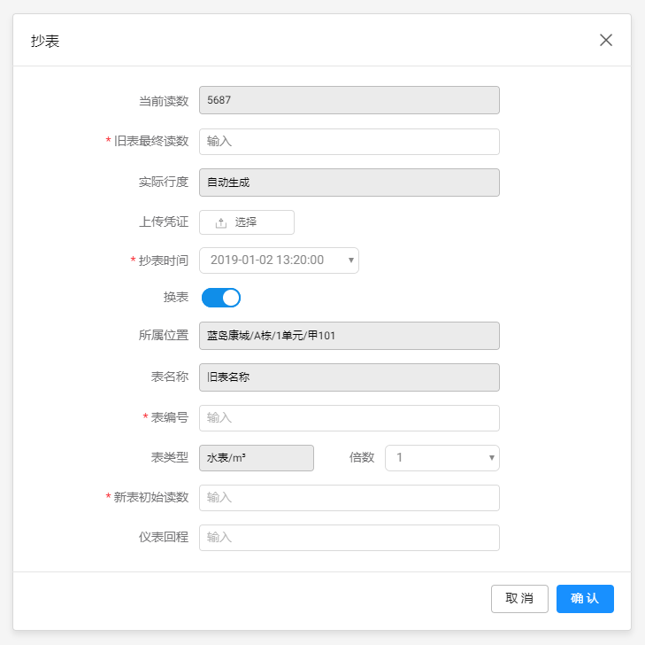Click the 表类型 field showing 水表/m³

[x=257, y=458]
